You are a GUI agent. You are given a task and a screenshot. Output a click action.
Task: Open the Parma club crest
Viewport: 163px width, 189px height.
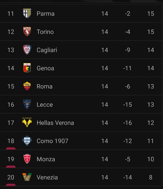click(27, 13)
